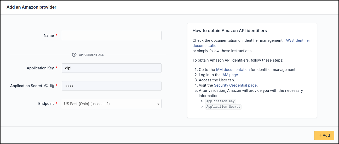Click the Endpoint label
This screenshot has width=339, height=144.
[x=46, y=104]
